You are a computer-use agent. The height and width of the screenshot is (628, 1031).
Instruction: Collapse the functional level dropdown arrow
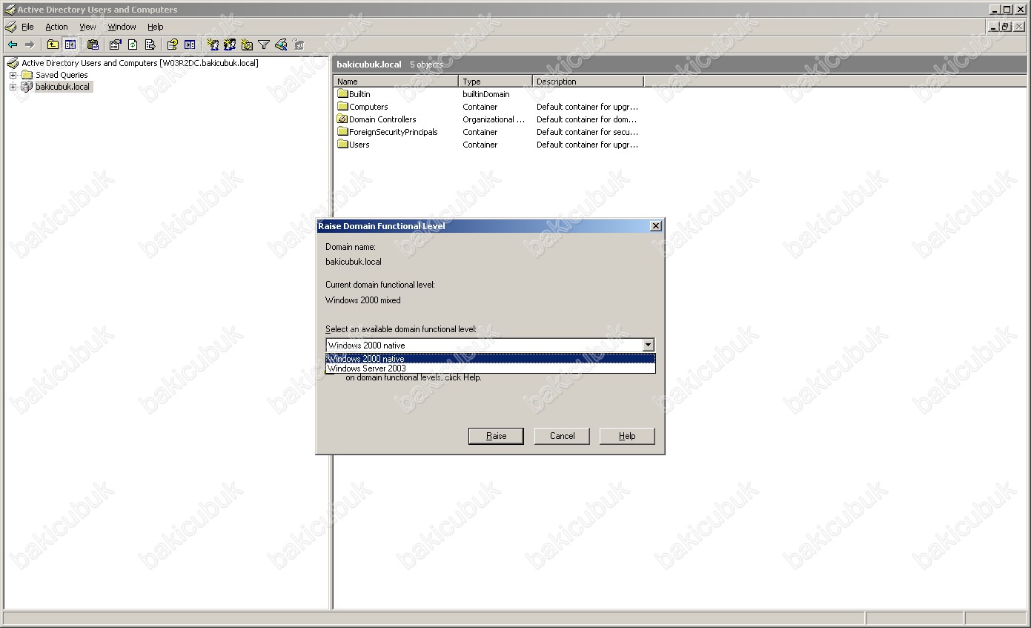pyautogui.click(x=649, y=345)
